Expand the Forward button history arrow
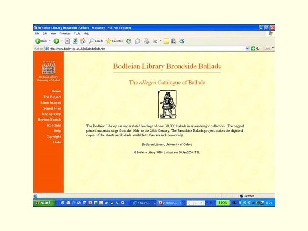This screenshot has width=308, height=231. click(x=62, y=41)
